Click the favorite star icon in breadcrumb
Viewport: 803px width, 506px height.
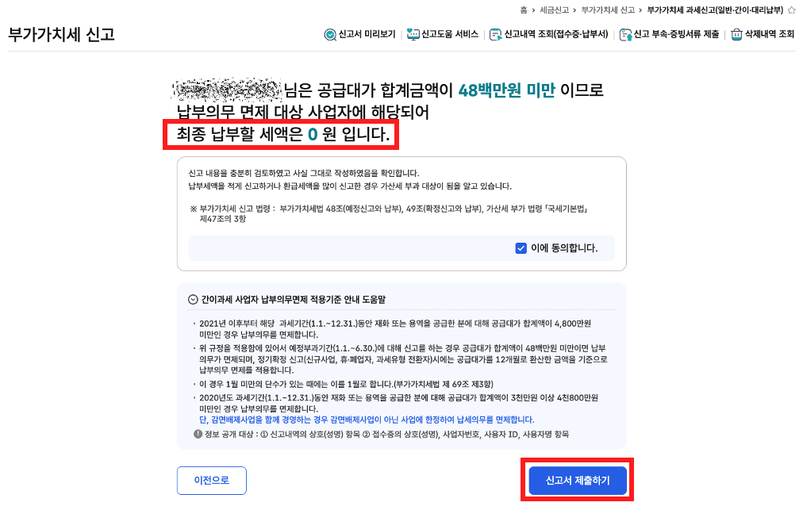[791, 10]
